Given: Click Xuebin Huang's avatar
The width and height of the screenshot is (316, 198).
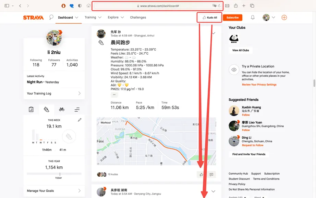Looking at the screenshot, I should click(x=234, y=111).
